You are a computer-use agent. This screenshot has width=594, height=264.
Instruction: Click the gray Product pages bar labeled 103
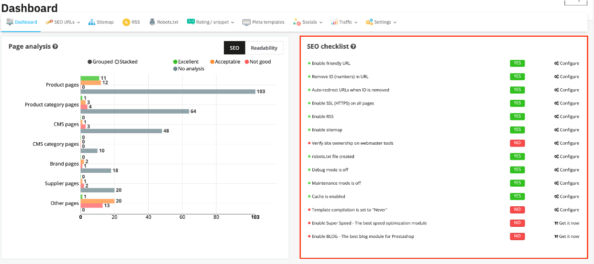(168, 91)
